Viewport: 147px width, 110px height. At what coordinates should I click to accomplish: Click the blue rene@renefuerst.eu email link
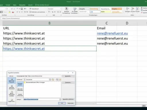(x=112, y=33)
